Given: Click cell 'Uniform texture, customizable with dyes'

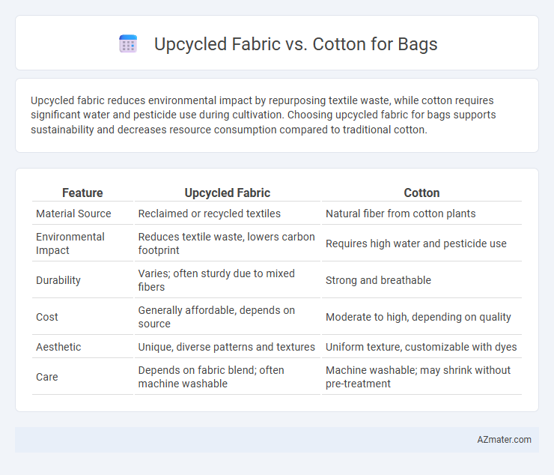Looking at the screenshot, I should coord(421,347).
